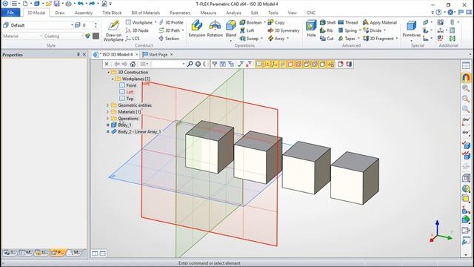The width and height of the screenshot is (474, 267).
Task: Click the Draw on Workplane button
Action: coord(113,30)
